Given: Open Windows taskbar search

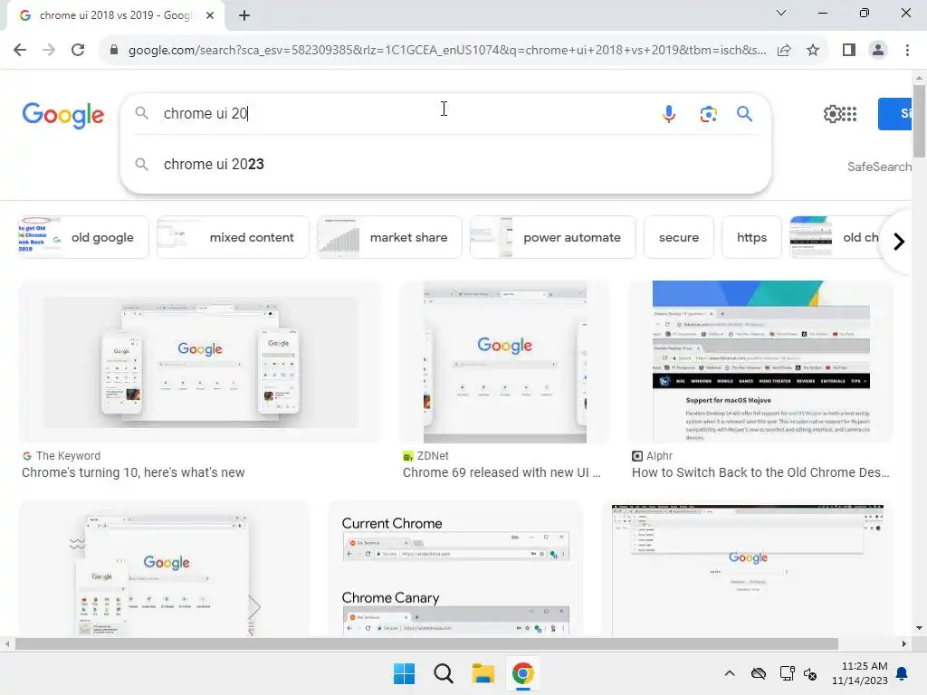Looking at the screenshot, I should 444,673.
